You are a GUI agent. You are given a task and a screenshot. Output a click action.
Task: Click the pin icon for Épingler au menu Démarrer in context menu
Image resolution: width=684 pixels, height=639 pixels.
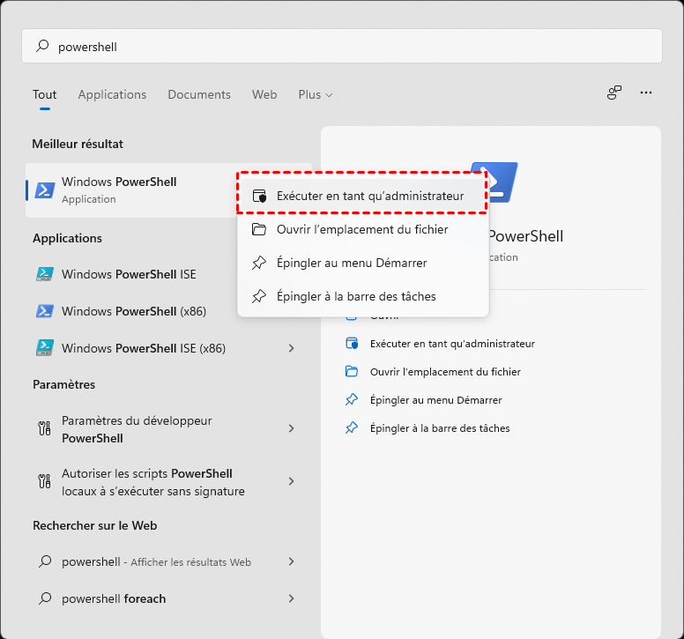259,263
